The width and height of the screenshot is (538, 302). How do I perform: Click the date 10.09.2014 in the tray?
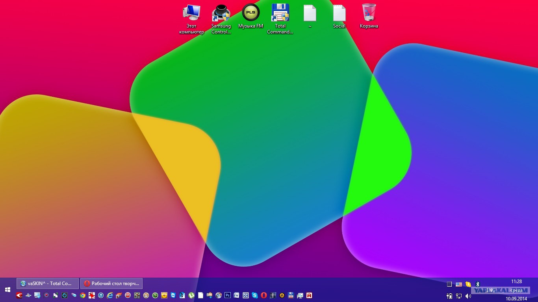(x=516, y=299)
